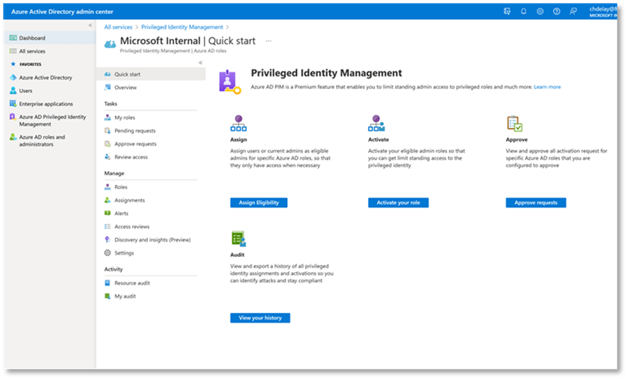Viewport: 627px width, 379px height.
Task: Collapse the PIM resource menu panel
Action: pyautogui.click(x=200, y=62)
